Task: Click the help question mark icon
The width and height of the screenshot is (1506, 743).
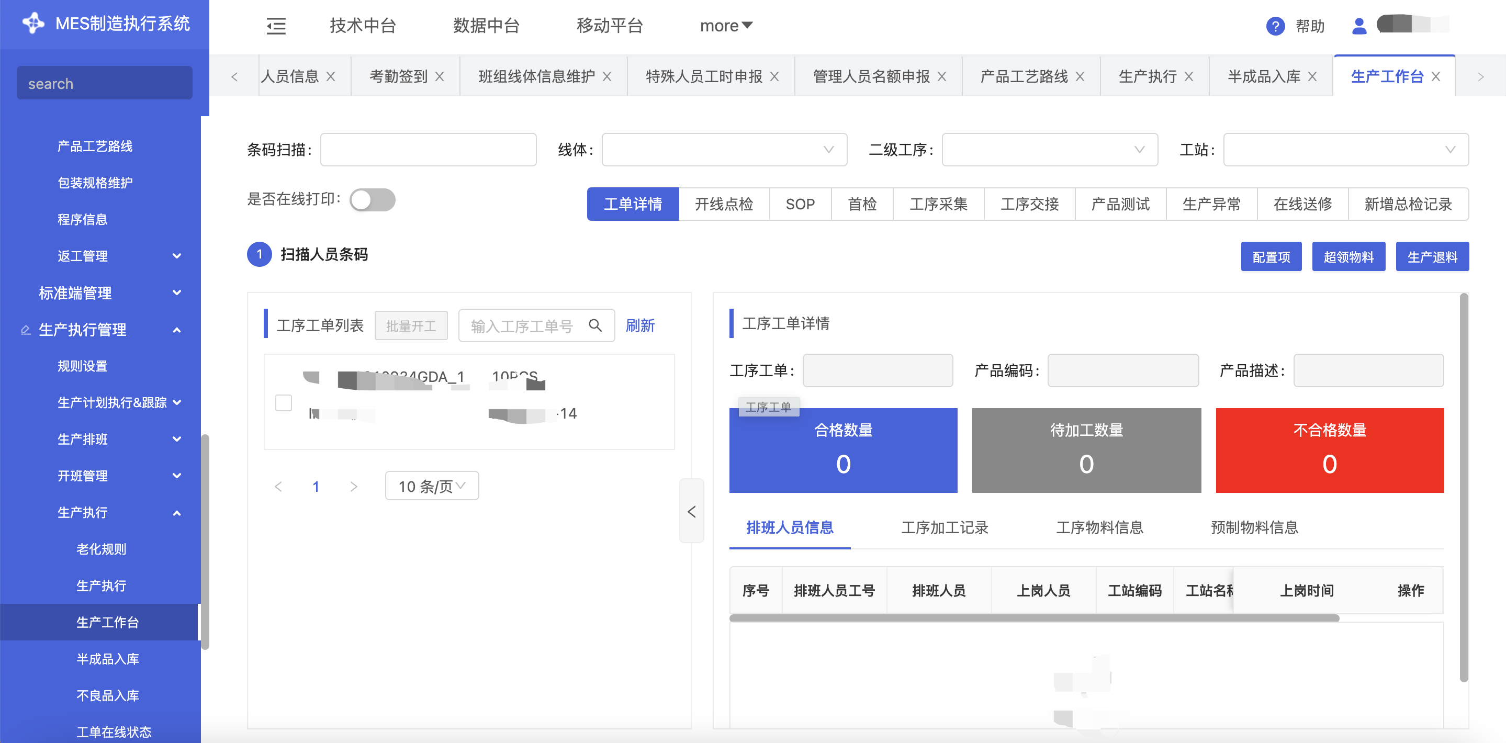Action: [1275, 26]
